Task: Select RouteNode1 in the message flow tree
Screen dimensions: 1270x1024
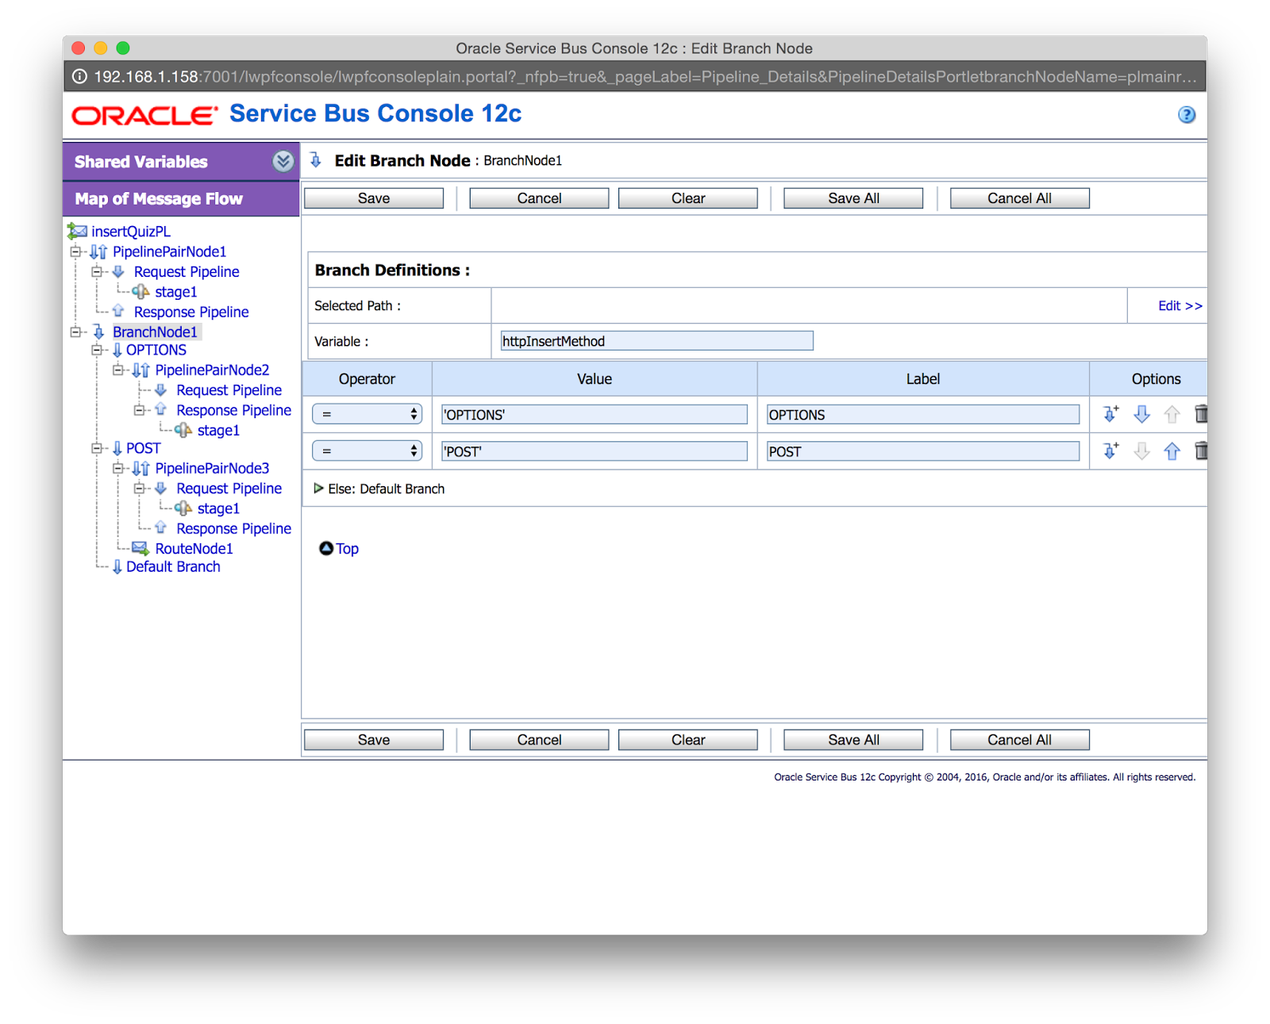Action: [194, 548]
